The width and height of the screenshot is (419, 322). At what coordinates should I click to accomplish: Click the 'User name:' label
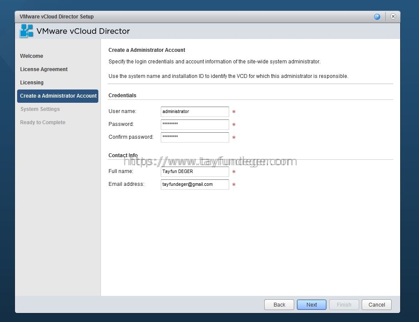[x=122, y=111]
